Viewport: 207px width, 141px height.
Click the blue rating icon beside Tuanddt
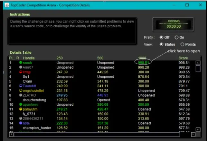21,86
